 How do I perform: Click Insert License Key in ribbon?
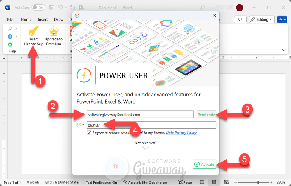click(x=33, y=36)
